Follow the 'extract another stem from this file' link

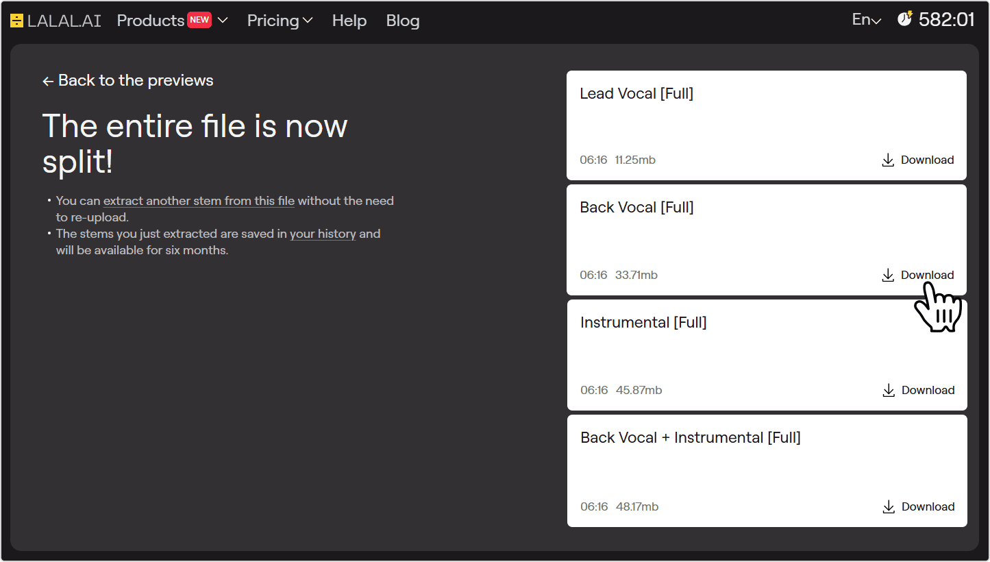coord(199,201)
